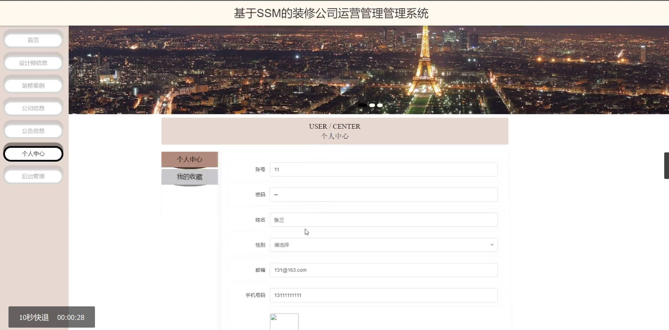Click the broken avatar image thumbnail

click(284, 322)
